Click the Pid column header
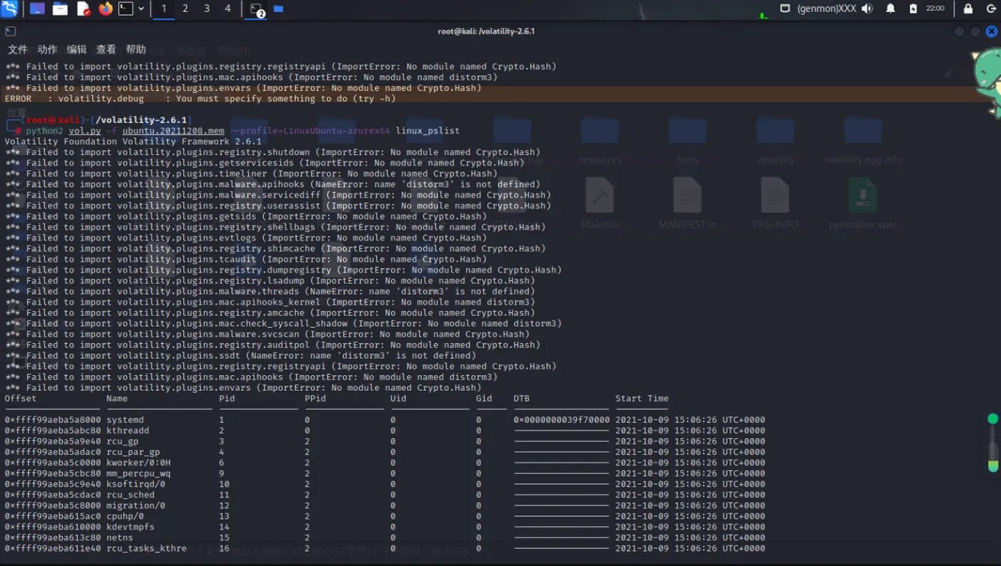This screenshot has width=1001, height=566. 227,399
